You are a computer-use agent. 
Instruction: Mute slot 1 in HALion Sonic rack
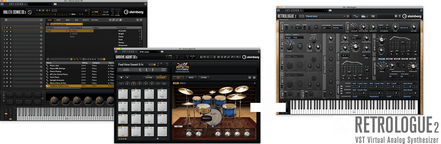[x=7, y=28]
